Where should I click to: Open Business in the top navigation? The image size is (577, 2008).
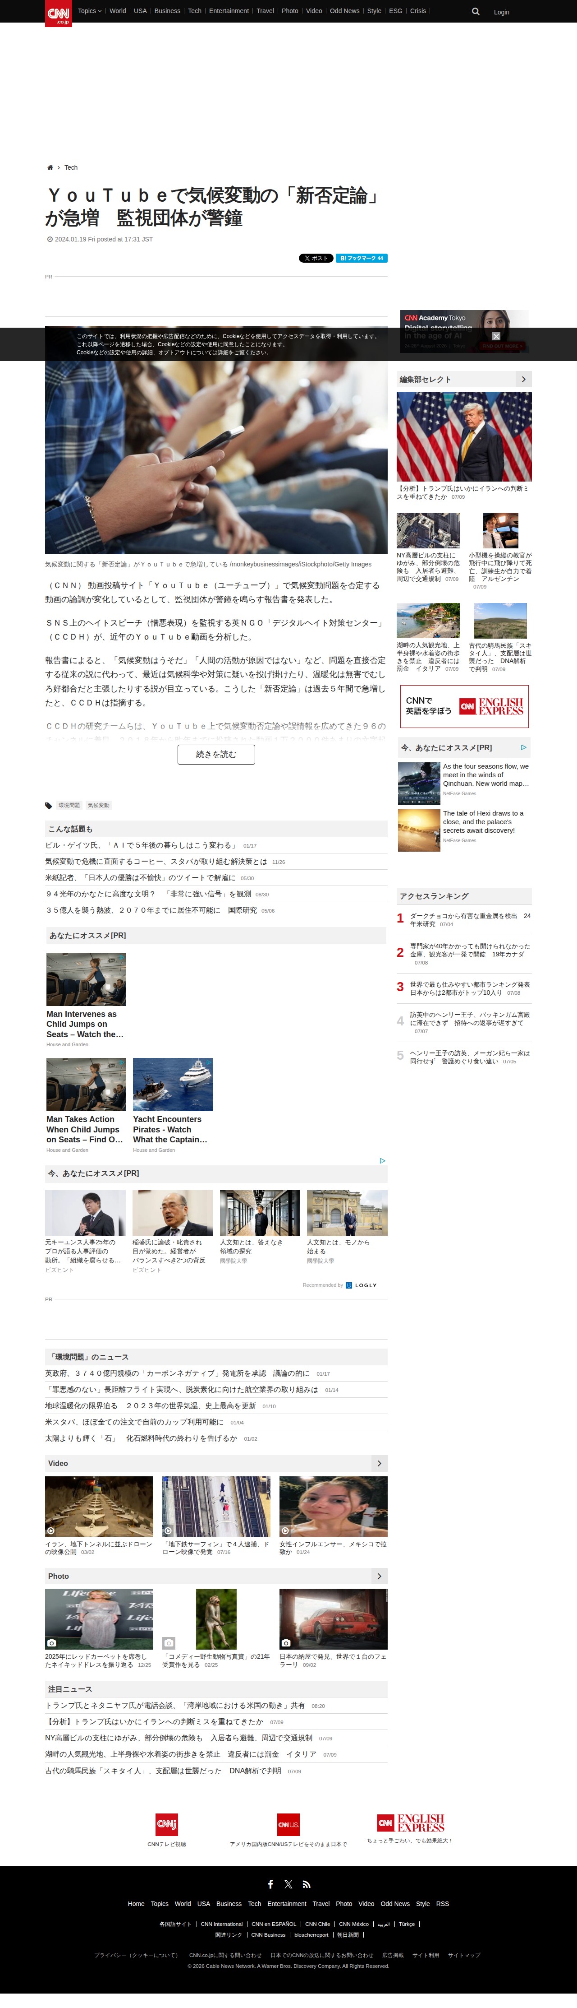click(x=167, y=11)
